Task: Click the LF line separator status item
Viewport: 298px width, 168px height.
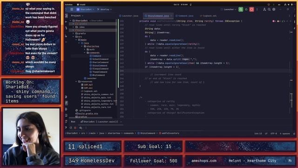Action: [266, 133]
